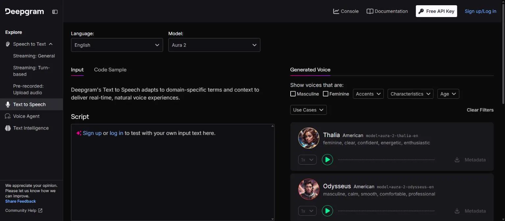505x221 pixels.
Task: Click the log in link in the Script box
Action: coord(116,133)
